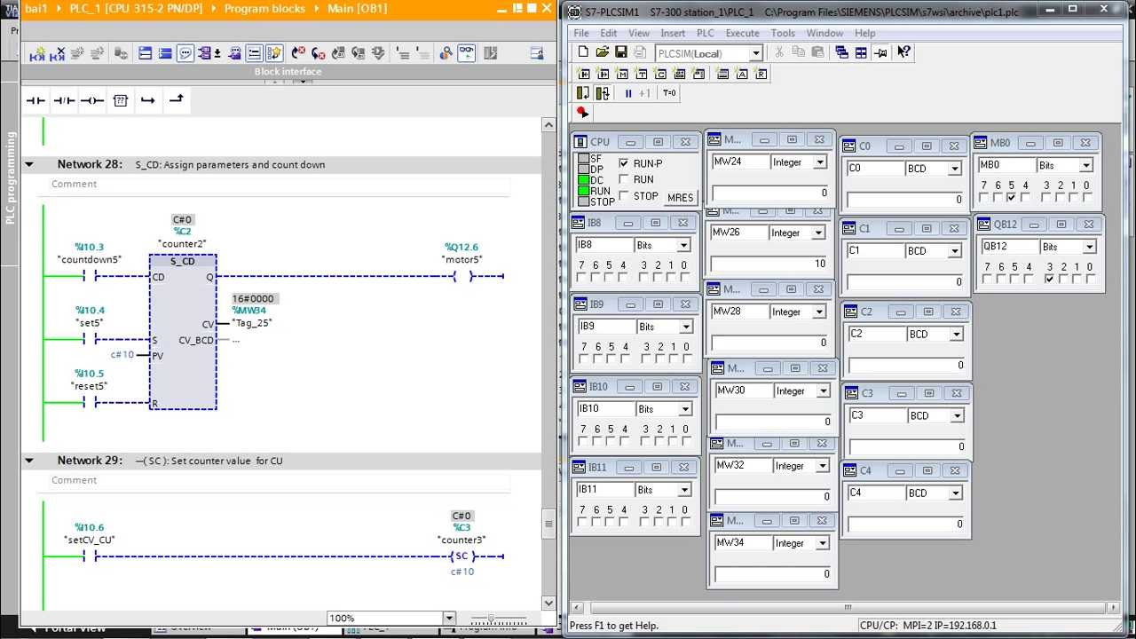
Task: Click the red record/playback icon
Action: pyautogui.click(x=582, y=113)
